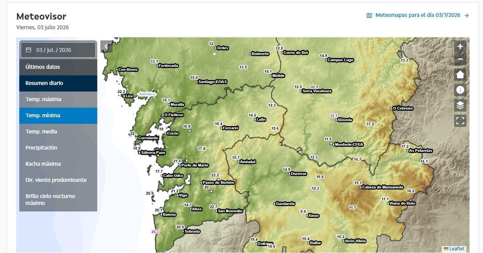Click the Santiago-EOAS station marker
The height and width of the screenshot is (253, 483).
tap(198, 82)
